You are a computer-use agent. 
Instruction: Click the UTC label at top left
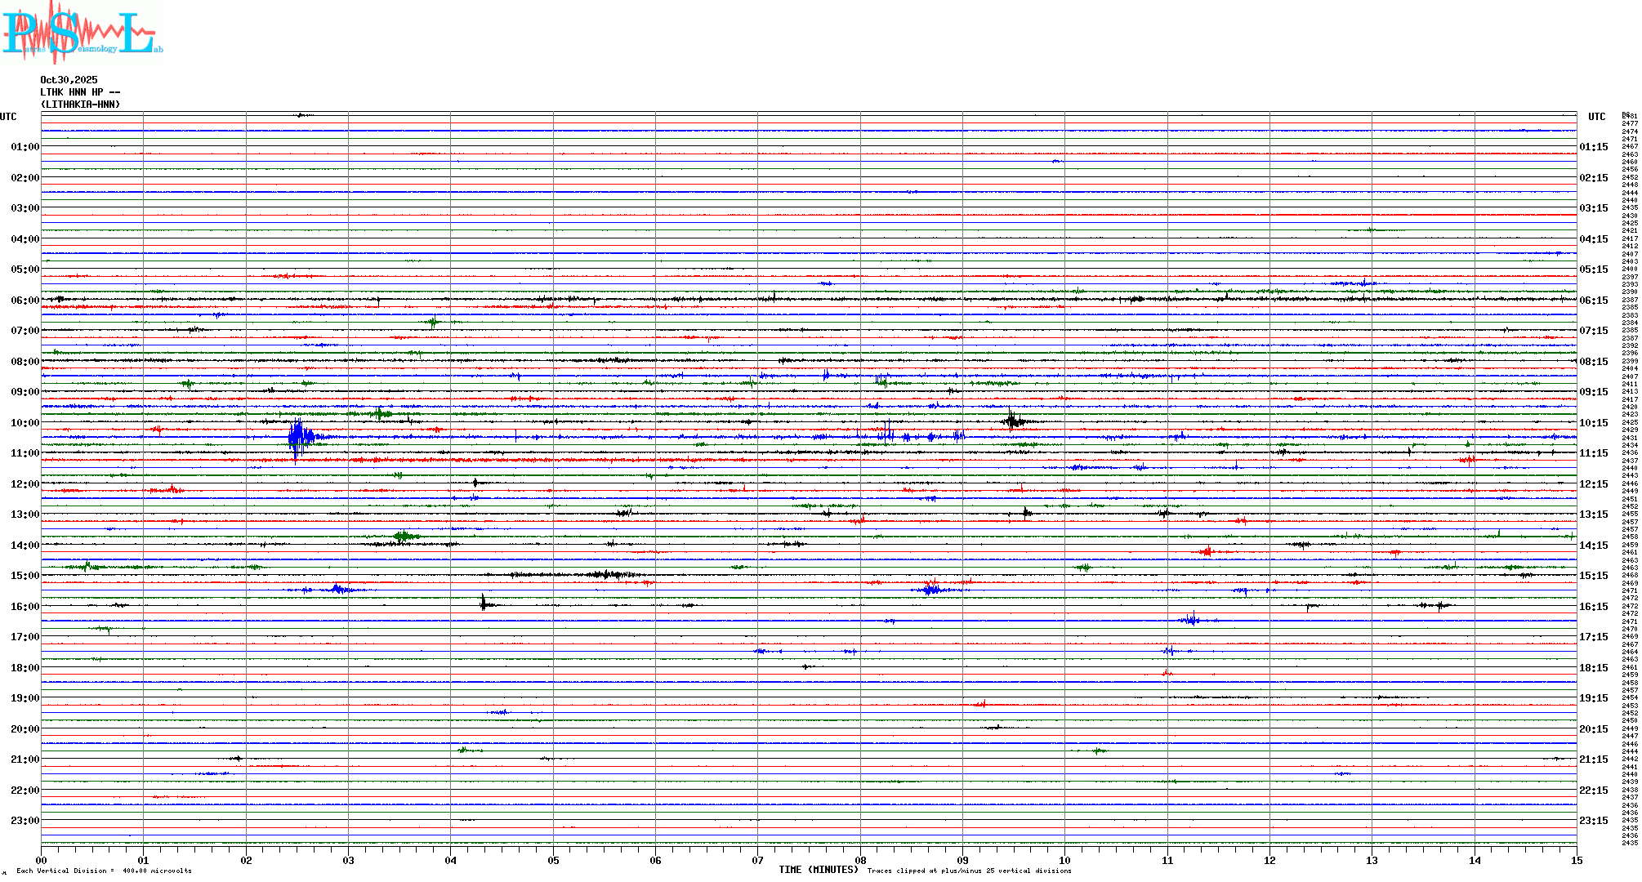8,117
